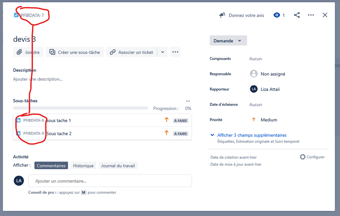Click the orange priority arrow for Sous tache 2
340x216 pixels.
click(x=166, y=133)
